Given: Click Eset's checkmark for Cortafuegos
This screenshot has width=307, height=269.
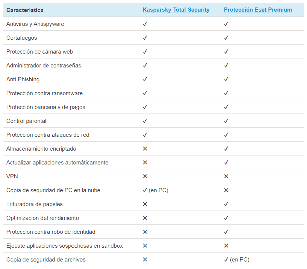Looking at the screenshot, I should [226, 38].
